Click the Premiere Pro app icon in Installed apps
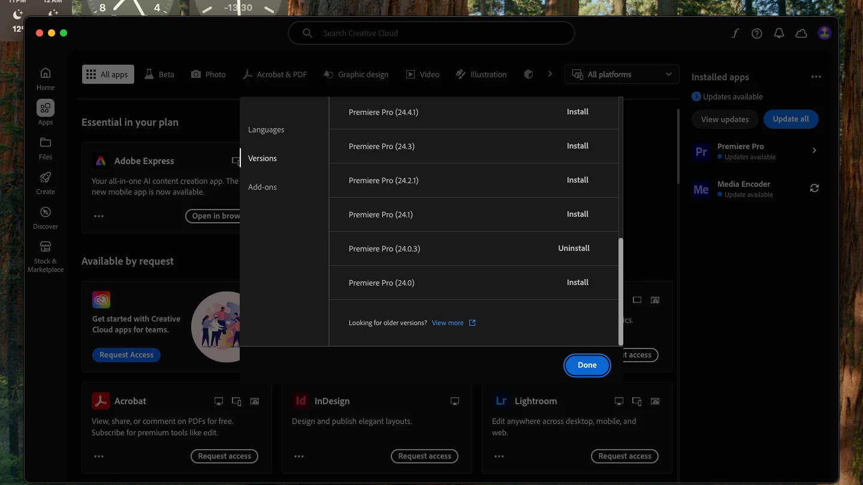This screenshot has width=863, height=485. click(701, 151)
